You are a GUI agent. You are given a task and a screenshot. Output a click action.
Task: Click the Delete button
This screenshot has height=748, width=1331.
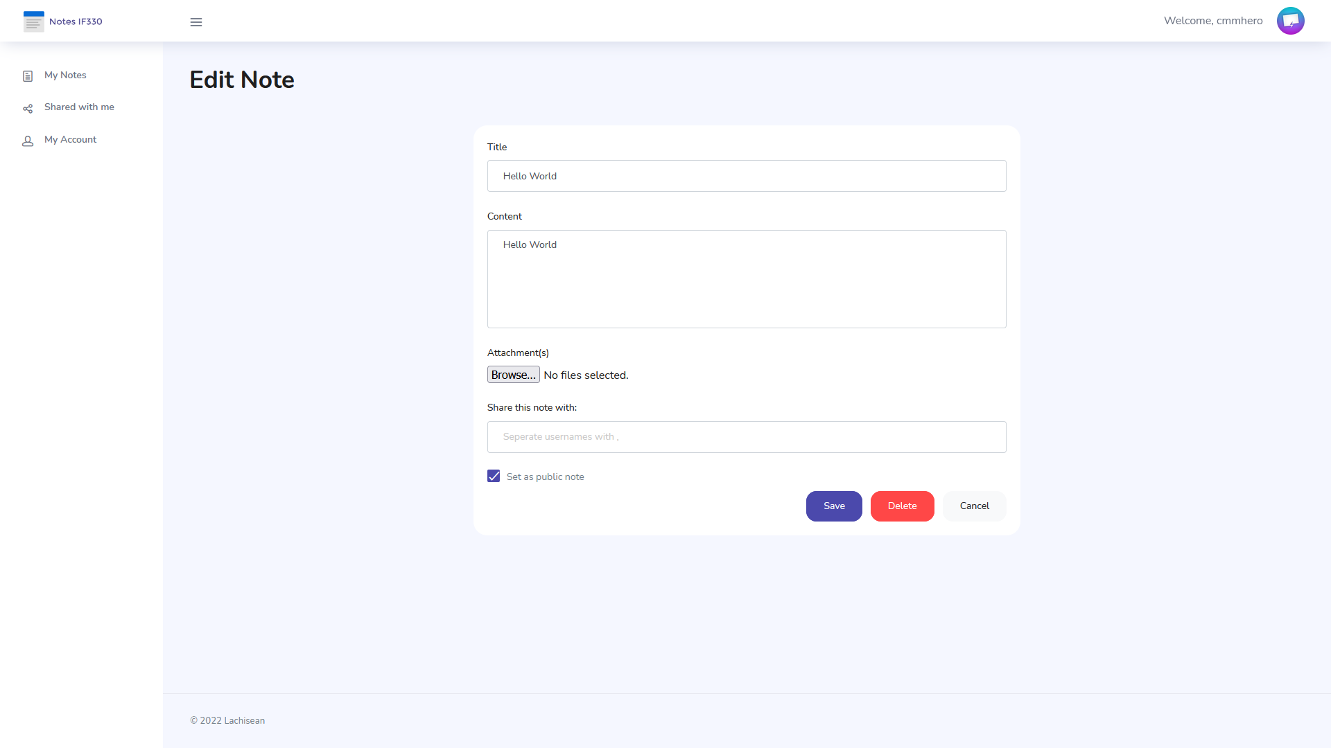(x=903, y=505)
